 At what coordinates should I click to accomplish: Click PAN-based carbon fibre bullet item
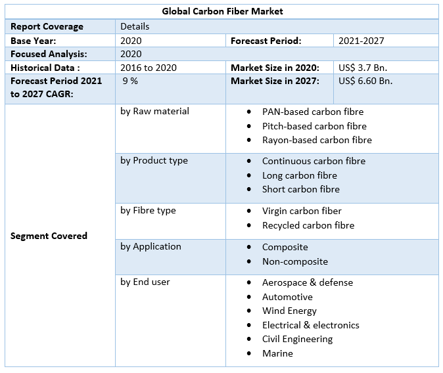tap(312, 112)
